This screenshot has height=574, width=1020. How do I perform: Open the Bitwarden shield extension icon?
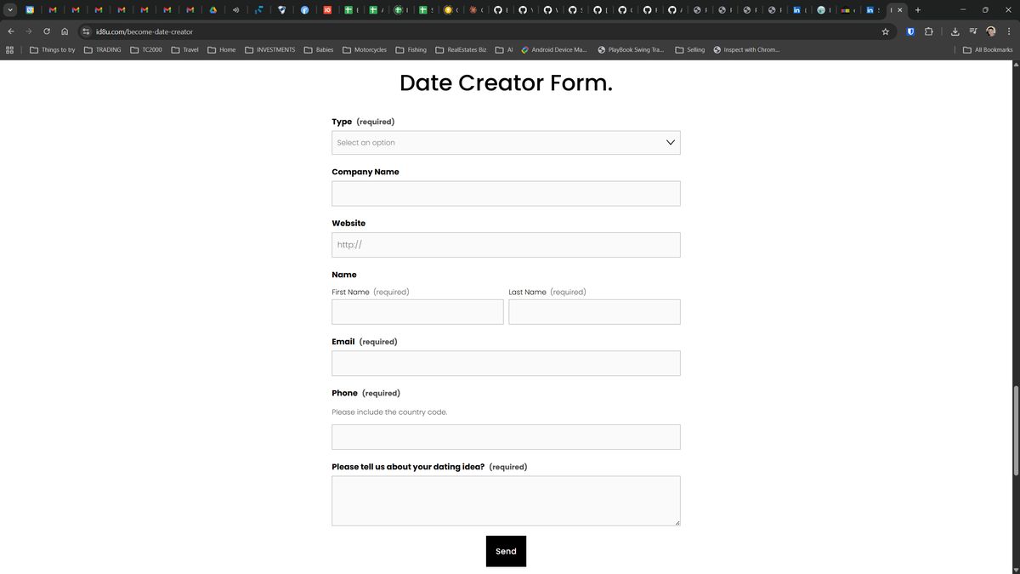tap(910, 31)
